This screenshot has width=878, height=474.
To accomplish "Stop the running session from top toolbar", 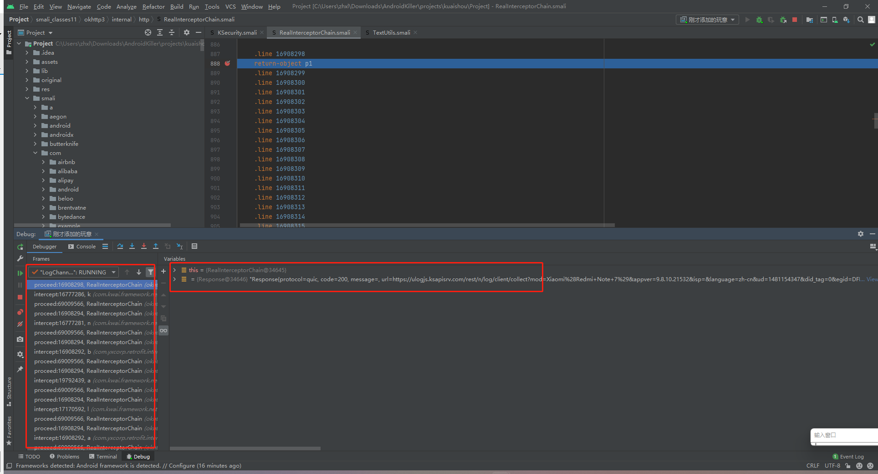I will coord(795,20).
